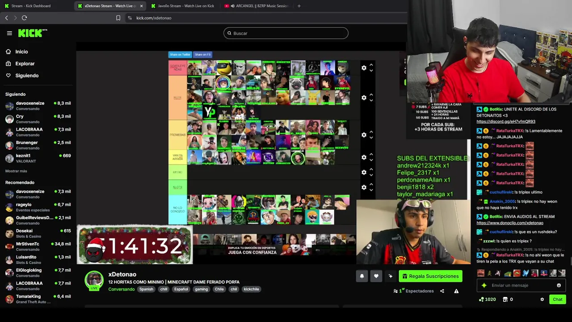This screenshot has width=572, height=322.
Task: Click sparkle subscribe icon button
Action: click(x=390, y=276)
